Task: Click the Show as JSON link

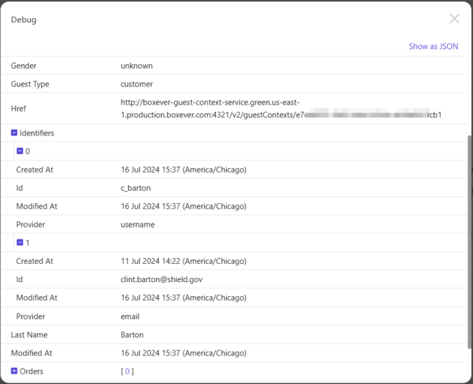Action: [x=433, y=47]
